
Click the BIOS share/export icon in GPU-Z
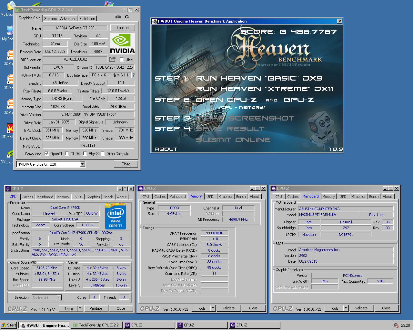click(112, 59)
